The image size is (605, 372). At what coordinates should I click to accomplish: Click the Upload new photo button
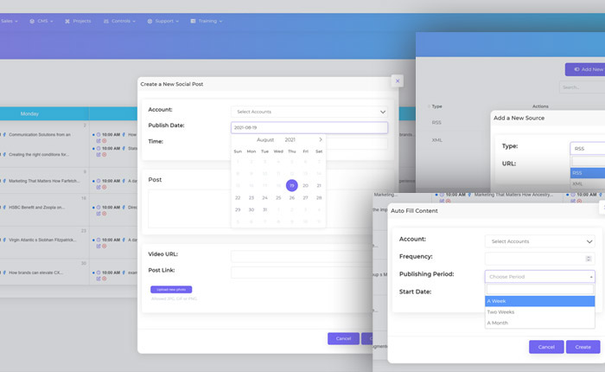pos(171,289)
